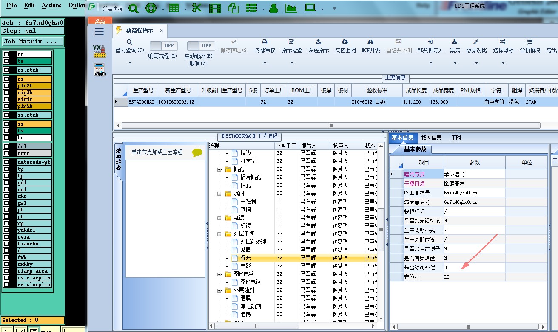Collapse the 外层干膜 tree folder

pyautogui.click(x=220, y=234)
